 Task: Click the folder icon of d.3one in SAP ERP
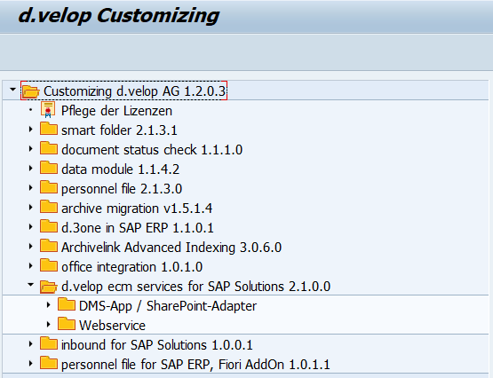point(49,226)
